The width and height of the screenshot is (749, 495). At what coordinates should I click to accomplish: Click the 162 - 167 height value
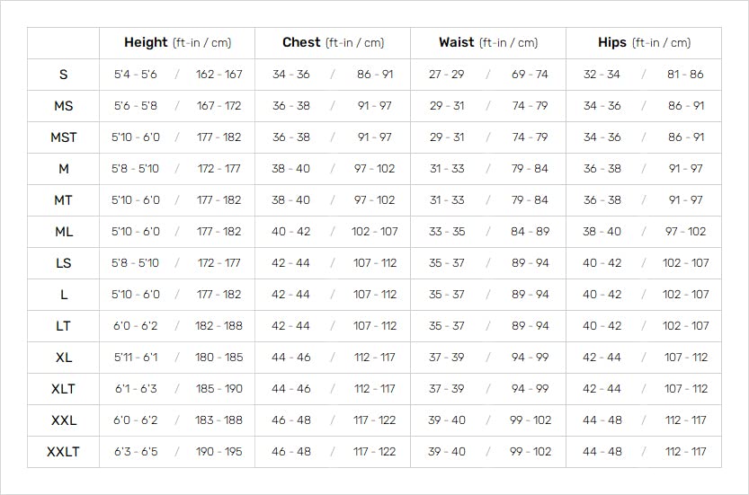click(219, 75)
